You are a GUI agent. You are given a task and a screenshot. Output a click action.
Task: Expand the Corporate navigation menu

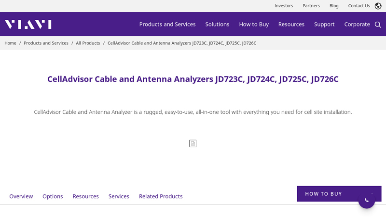point(357,24)
